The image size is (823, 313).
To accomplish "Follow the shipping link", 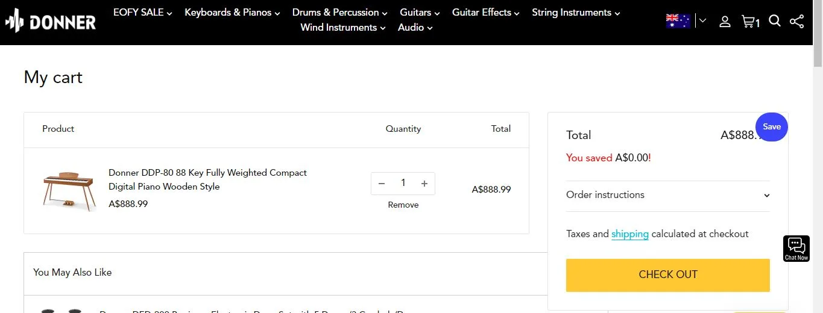I will 630,234.
